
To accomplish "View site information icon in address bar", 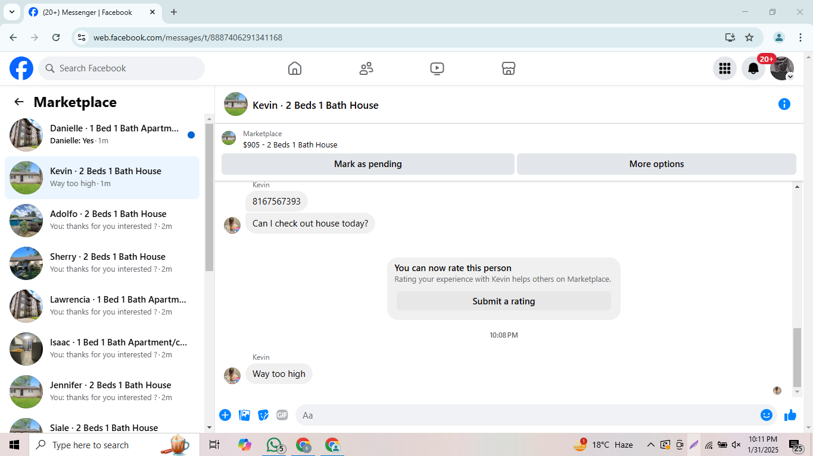I will click(x=82, y=37).
